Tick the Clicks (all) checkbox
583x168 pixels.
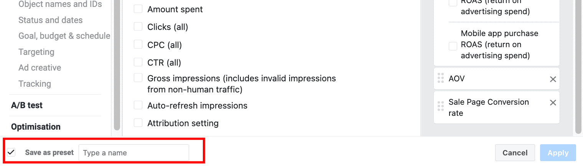tap(138, 26)
